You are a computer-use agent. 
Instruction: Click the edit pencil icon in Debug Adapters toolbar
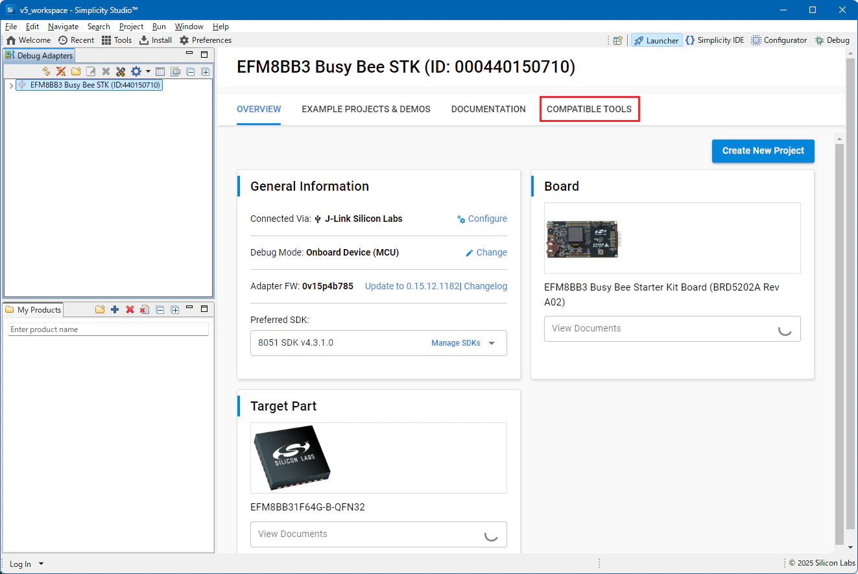click(x=91, y=71)
